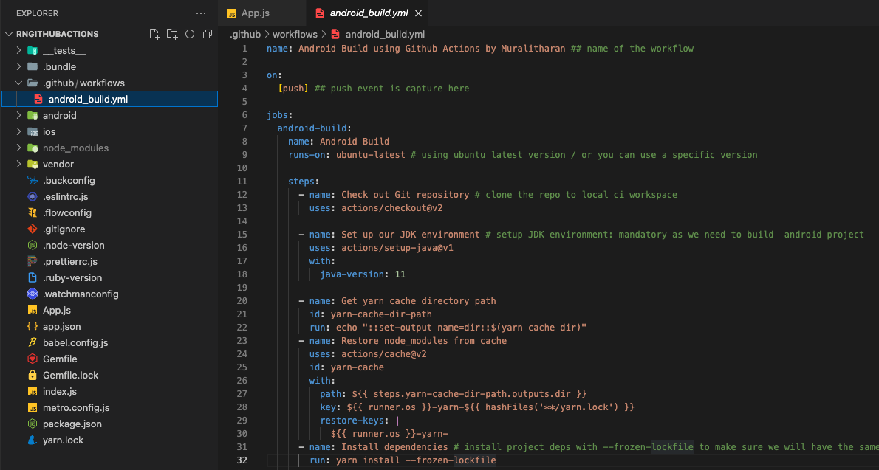This screenshot has height=470, width=879.
Task: Expand the .bundle folder
Action: click(x=18, y=66)
